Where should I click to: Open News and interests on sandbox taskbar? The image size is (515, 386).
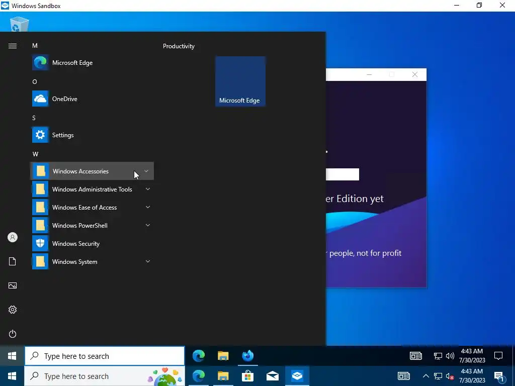[416, 356]
